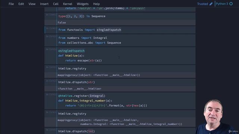The height and width of the screenshot is (134, 239).
Task: Click the 'def htmlize(a):' line
Action: click(x=71, y=55)
